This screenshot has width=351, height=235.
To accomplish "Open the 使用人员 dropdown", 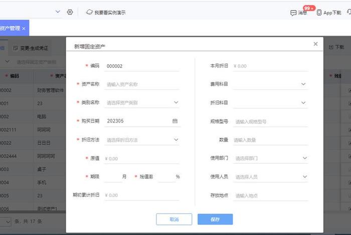I will pos(270,177).
